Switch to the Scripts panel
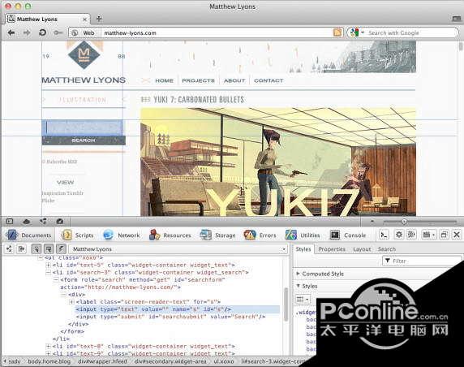Screen dimensions: 464x367 tap(77, 235)
